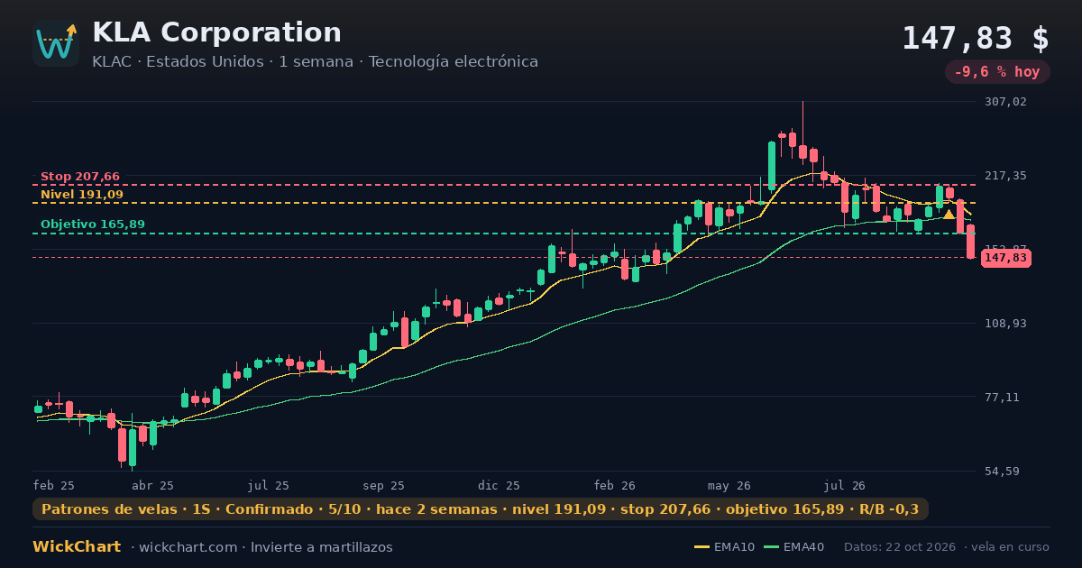Image resolution: width=1082 pixels, height=568 pixels.
Task: Click the jul 26 date label
Action: tap(845, 485)
